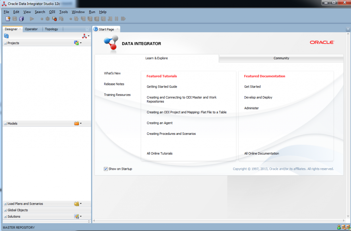Click the New item toolbar icon
The width and height of the screenshot is (351, 231).
[8, 19]
